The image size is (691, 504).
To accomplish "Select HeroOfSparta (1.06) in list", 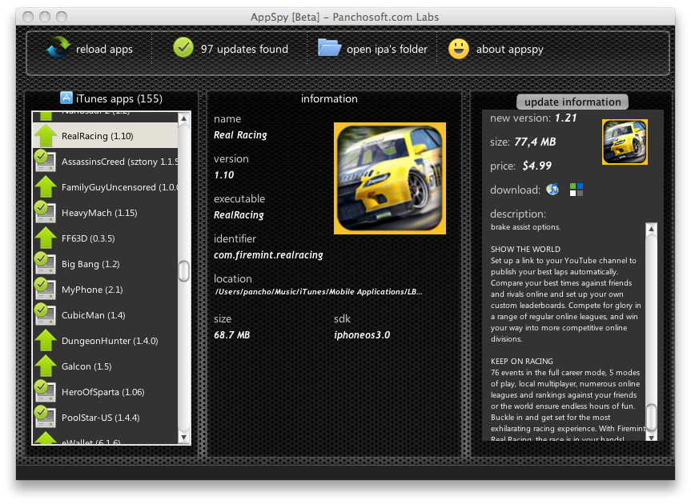I will 106,391.
